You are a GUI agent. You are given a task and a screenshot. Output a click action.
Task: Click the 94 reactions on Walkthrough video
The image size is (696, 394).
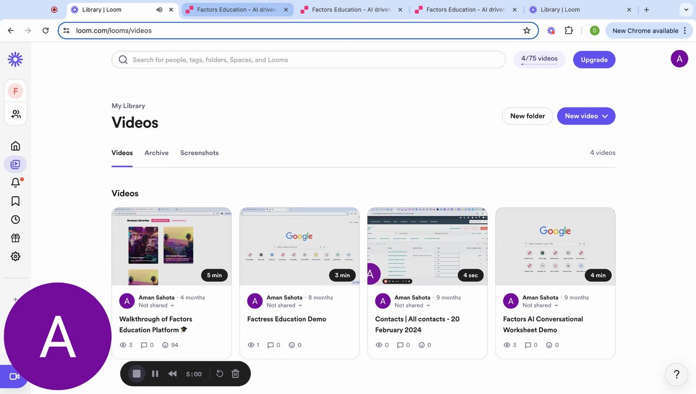(171, 345)
